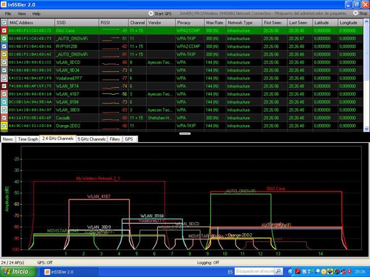Click the Vendor column header
Viewport: 370px width, 277px height.
point(161,23)
